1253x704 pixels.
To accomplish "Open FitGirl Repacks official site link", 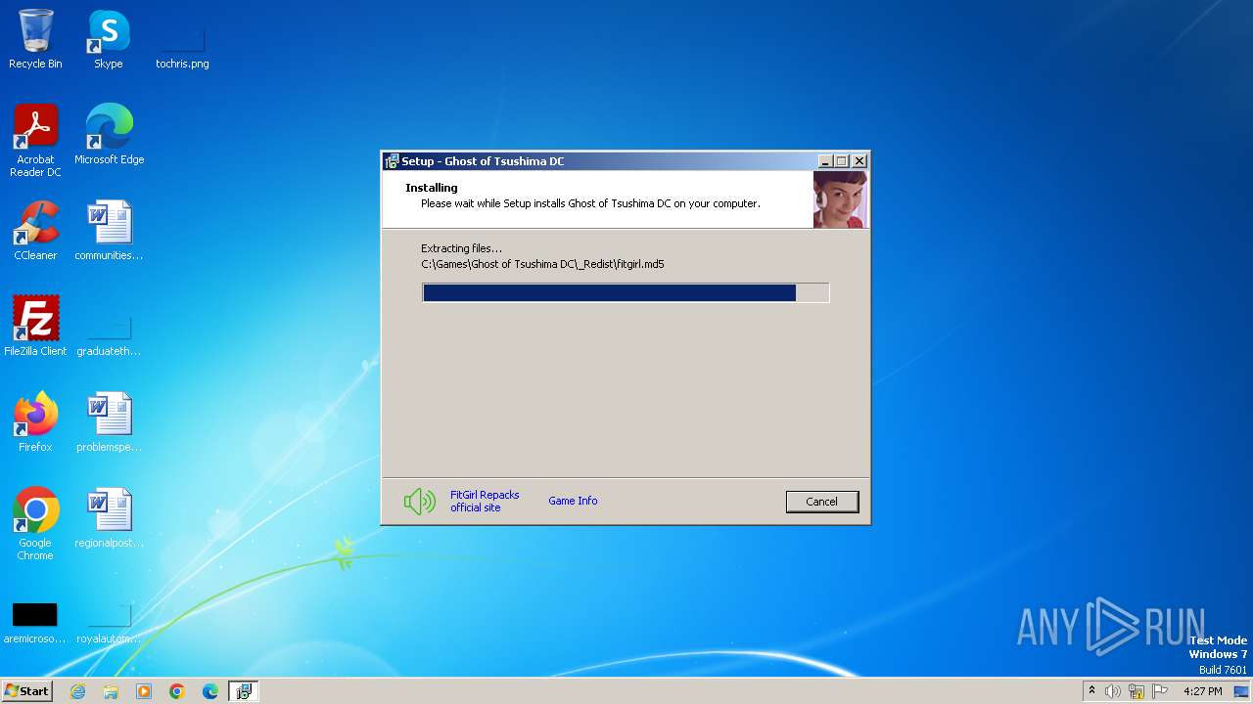I will click(x=485, y=501).
